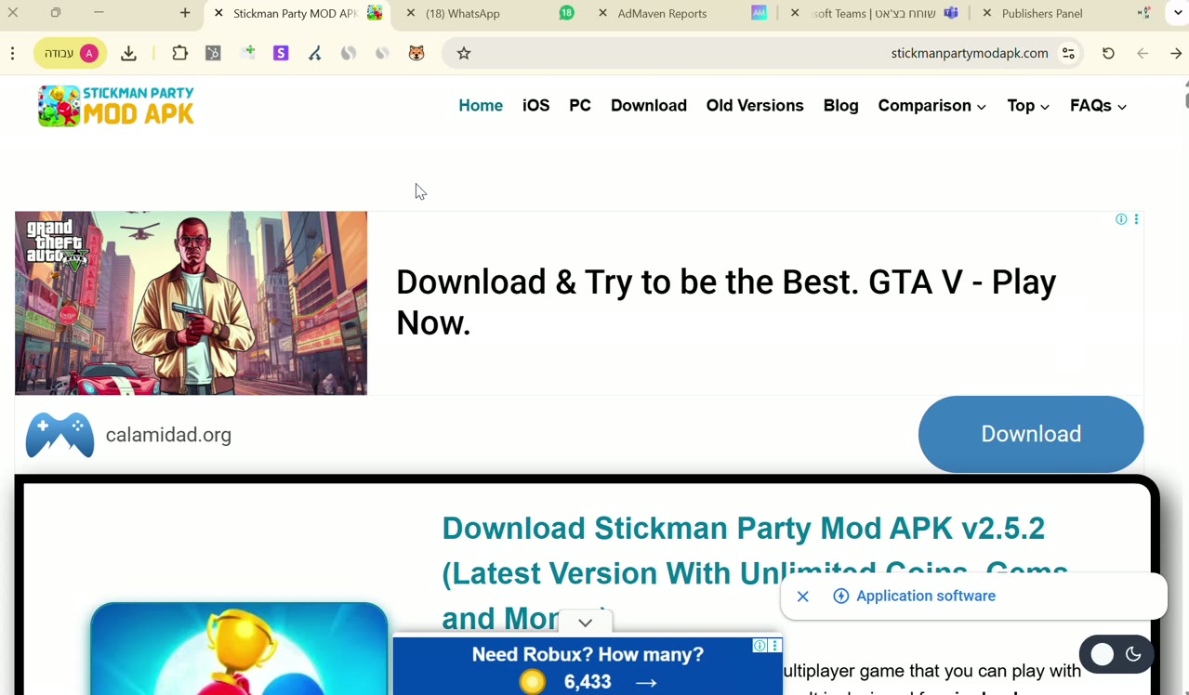
Task: Open the tab search dropdown arrow
Action: (x=1178, y=13)
